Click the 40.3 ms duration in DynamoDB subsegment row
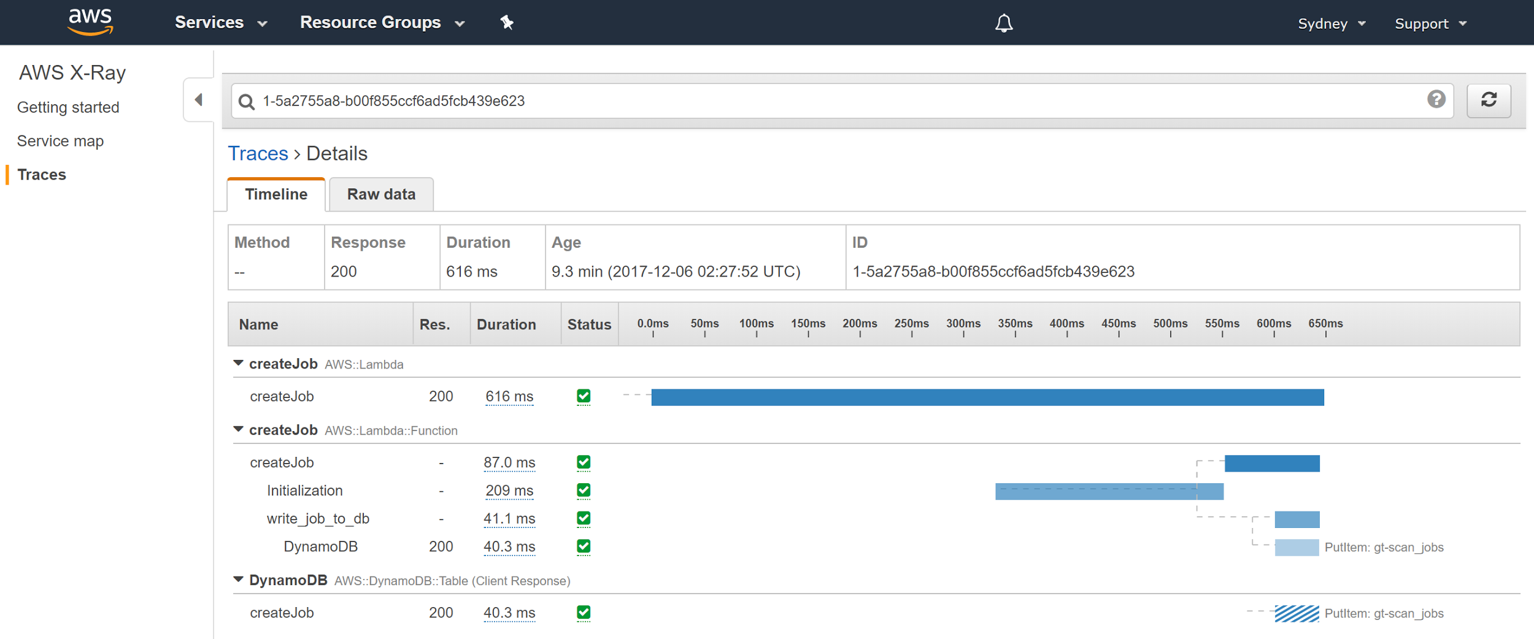1534x639 pixels. [509, 547]
